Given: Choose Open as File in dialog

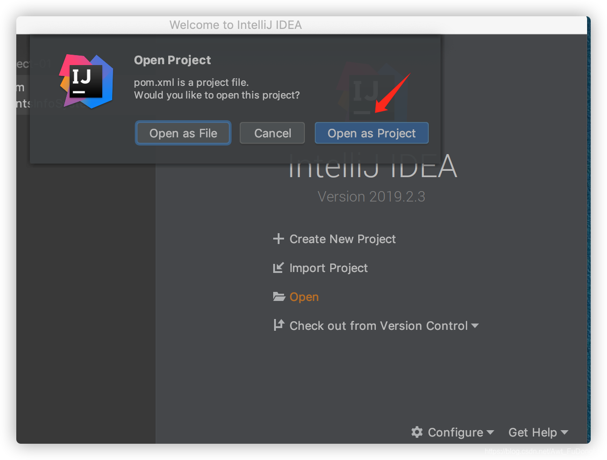Looking at the screenshot, I should [183, 133].
